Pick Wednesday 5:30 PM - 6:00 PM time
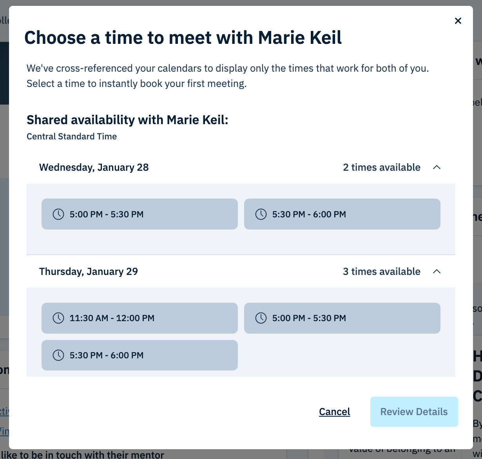This screenshot has height=459, width=482. [x=342, y=214]
